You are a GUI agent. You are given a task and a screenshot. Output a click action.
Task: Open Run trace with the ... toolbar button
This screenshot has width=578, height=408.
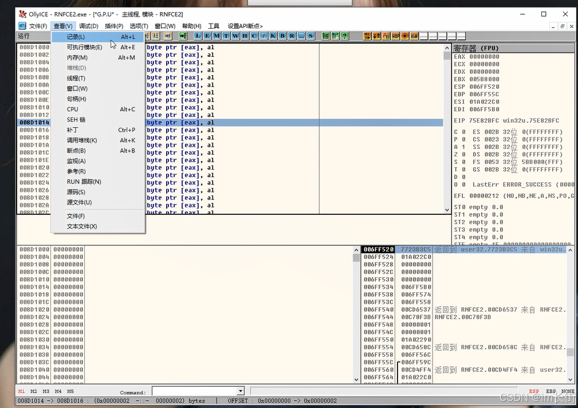pos(301,36)
